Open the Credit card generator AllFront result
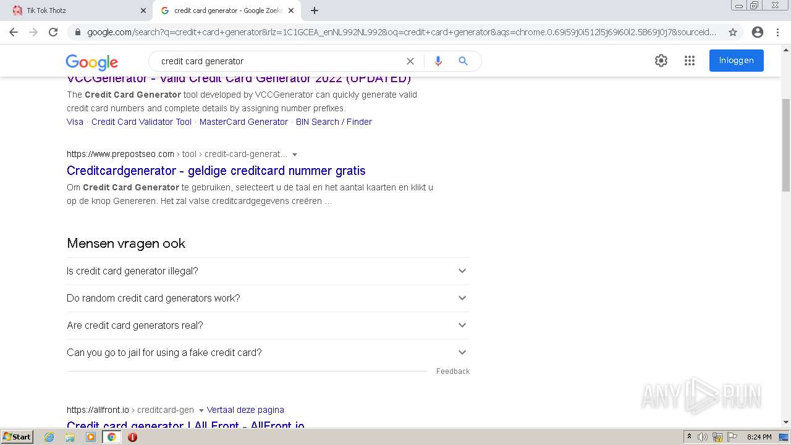 tap(185, 425)
